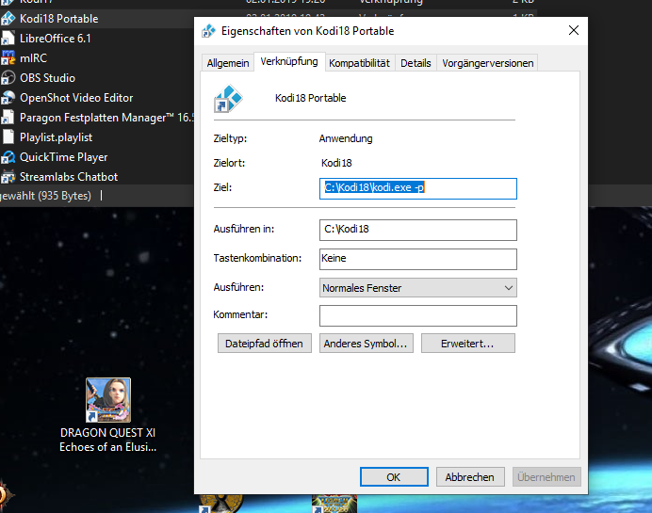Select Playlist.playlist entry text
This screenshot has width=652, height=513.
57,137
